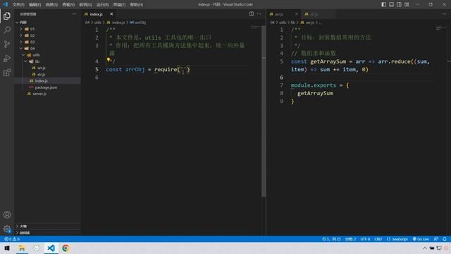Click the feedback icon in status bar

pos(436,239)
